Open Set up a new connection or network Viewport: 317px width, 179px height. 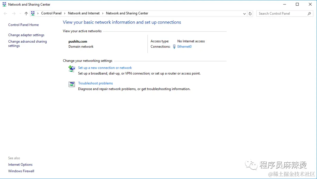105,68
